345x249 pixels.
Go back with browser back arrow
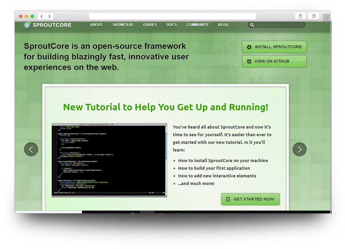42,16
